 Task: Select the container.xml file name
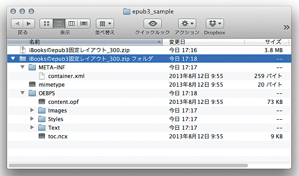click(x=66, y=76)
